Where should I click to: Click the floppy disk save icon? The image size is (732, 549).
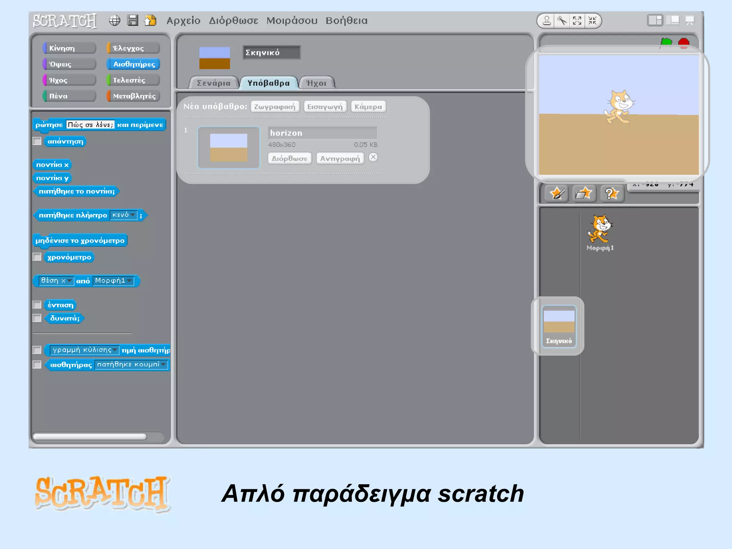pyautogui.click(x=133, y=21)
